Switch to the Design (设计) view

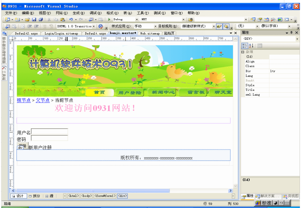tap(18, 196)
